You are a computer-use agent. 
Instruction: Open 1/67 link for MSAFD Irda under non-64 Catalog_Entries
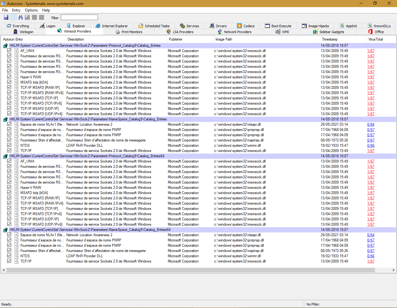coord(371,82)
